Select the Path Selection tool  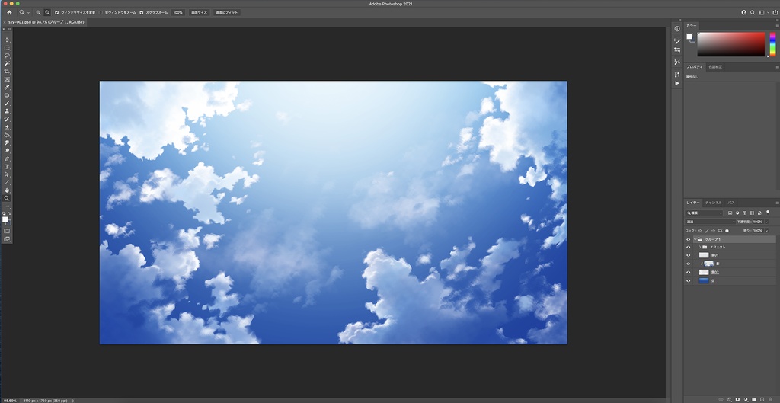coord(7,174)
